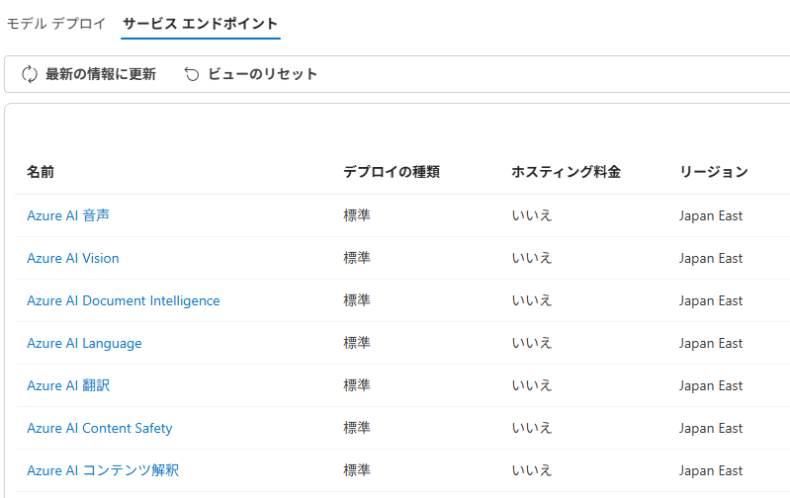Select the サービス エンドポイント tab
Image resolution: width=790 pixels, height=498 pixels.
tap(200, 23)
